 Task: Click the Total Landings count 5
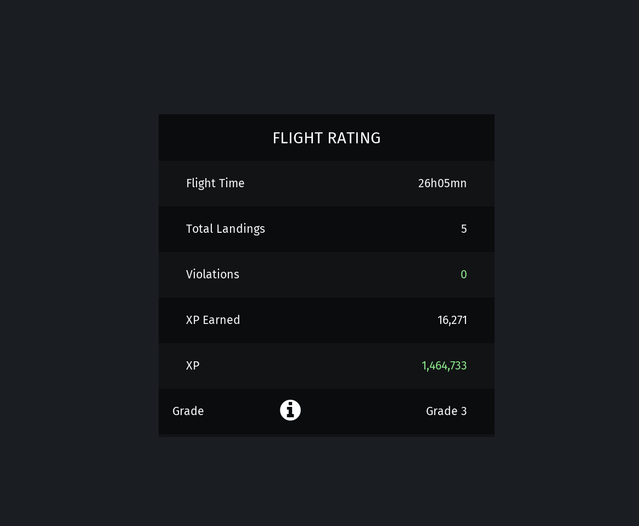click(x=464, y=229)
